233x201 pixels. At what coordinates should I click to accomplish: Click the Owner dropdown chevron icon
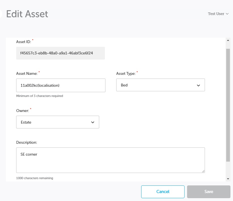(x=92, y=122)
